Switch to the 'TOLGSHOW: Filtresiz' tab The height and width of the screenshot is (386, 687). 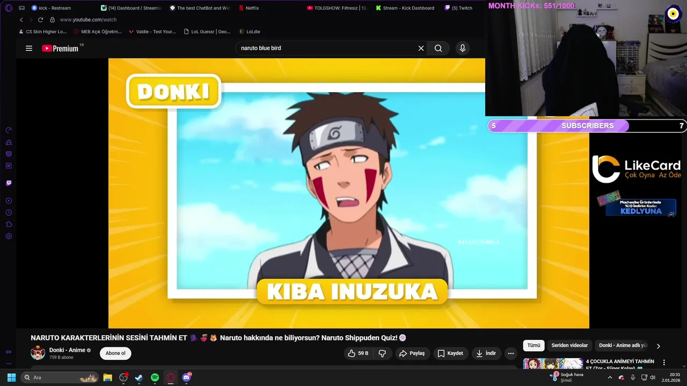coord(337,8)
